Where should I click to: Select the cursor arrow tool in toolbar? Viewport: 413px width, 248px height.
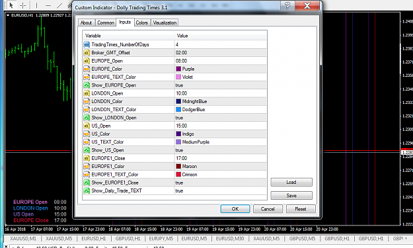coord(11,5)
